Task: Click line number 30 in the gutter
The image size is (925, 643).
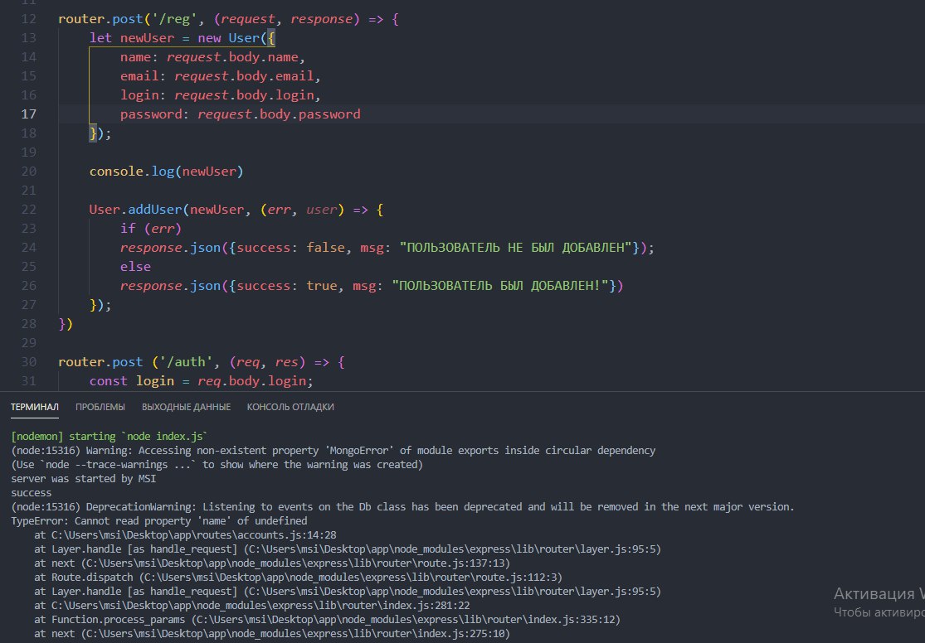Action: [28, 362]
